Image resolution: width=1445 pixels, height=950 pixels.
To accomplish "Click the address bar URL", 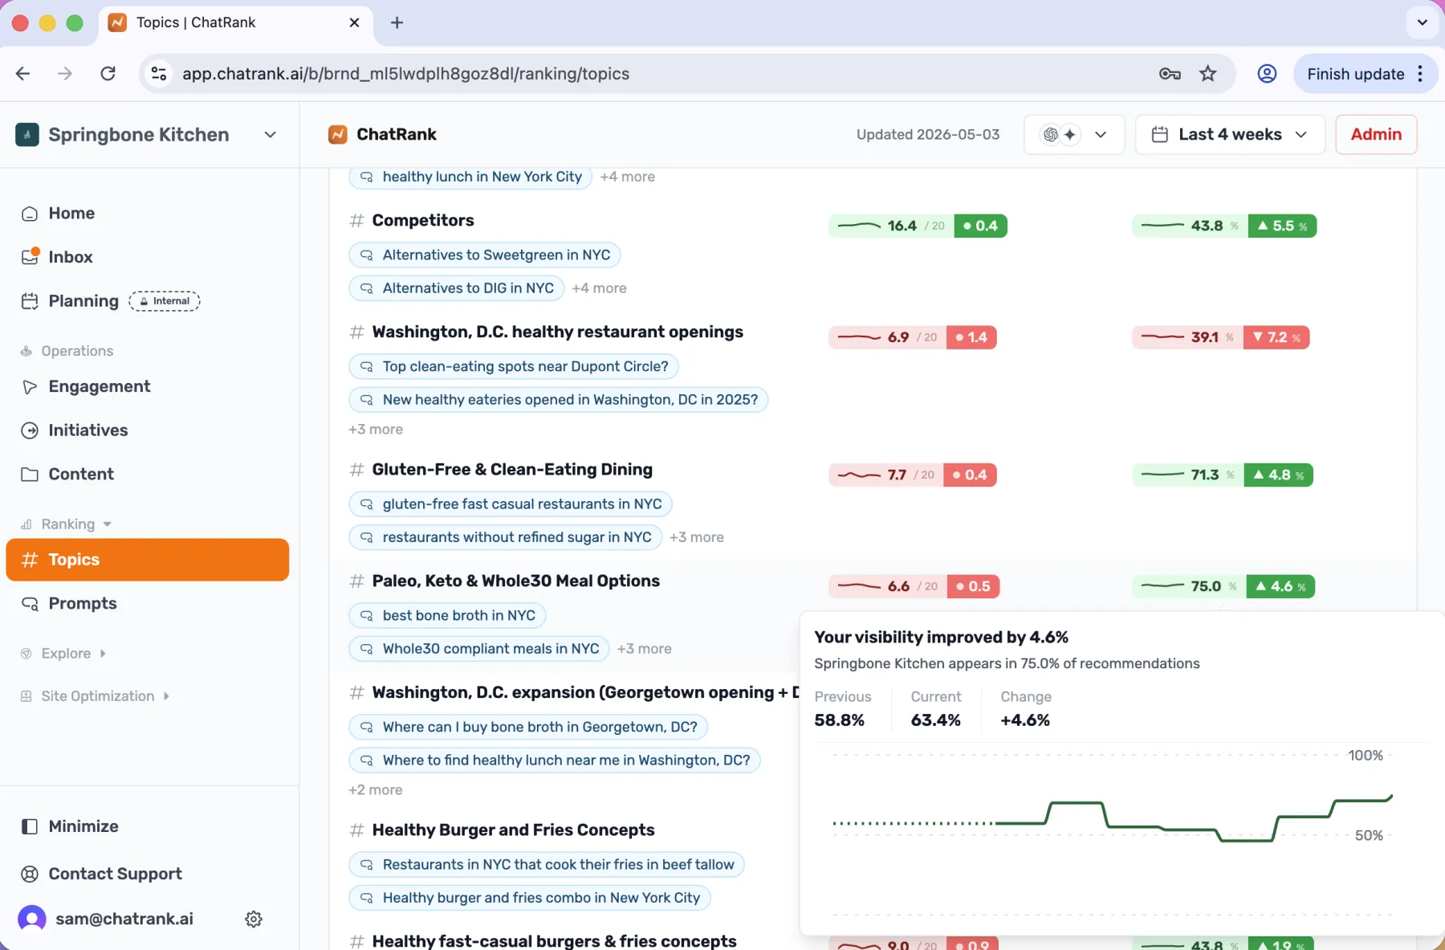I will pos(405,73).
